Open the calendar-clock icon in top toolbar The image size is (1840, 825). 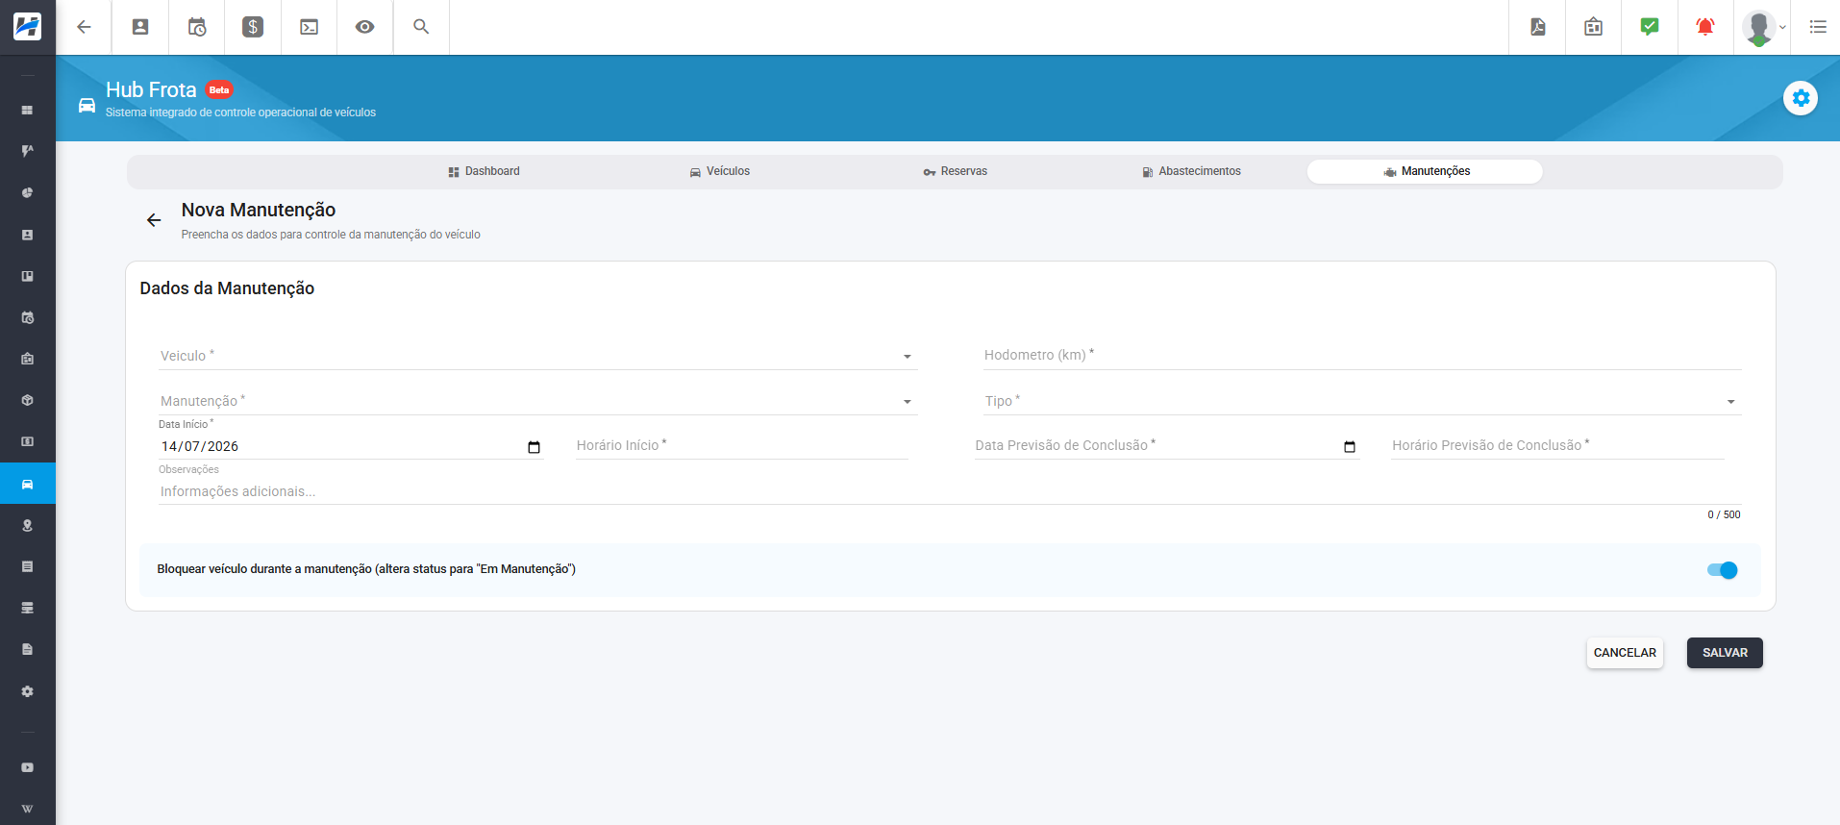coord(197,27)
